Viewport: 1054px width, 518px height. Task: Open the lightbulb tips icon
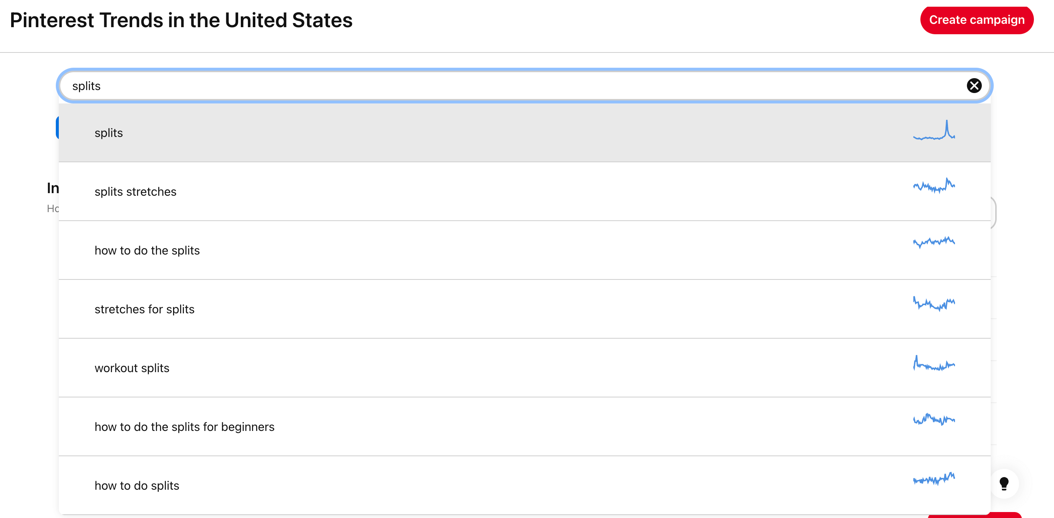[1004, 483]
